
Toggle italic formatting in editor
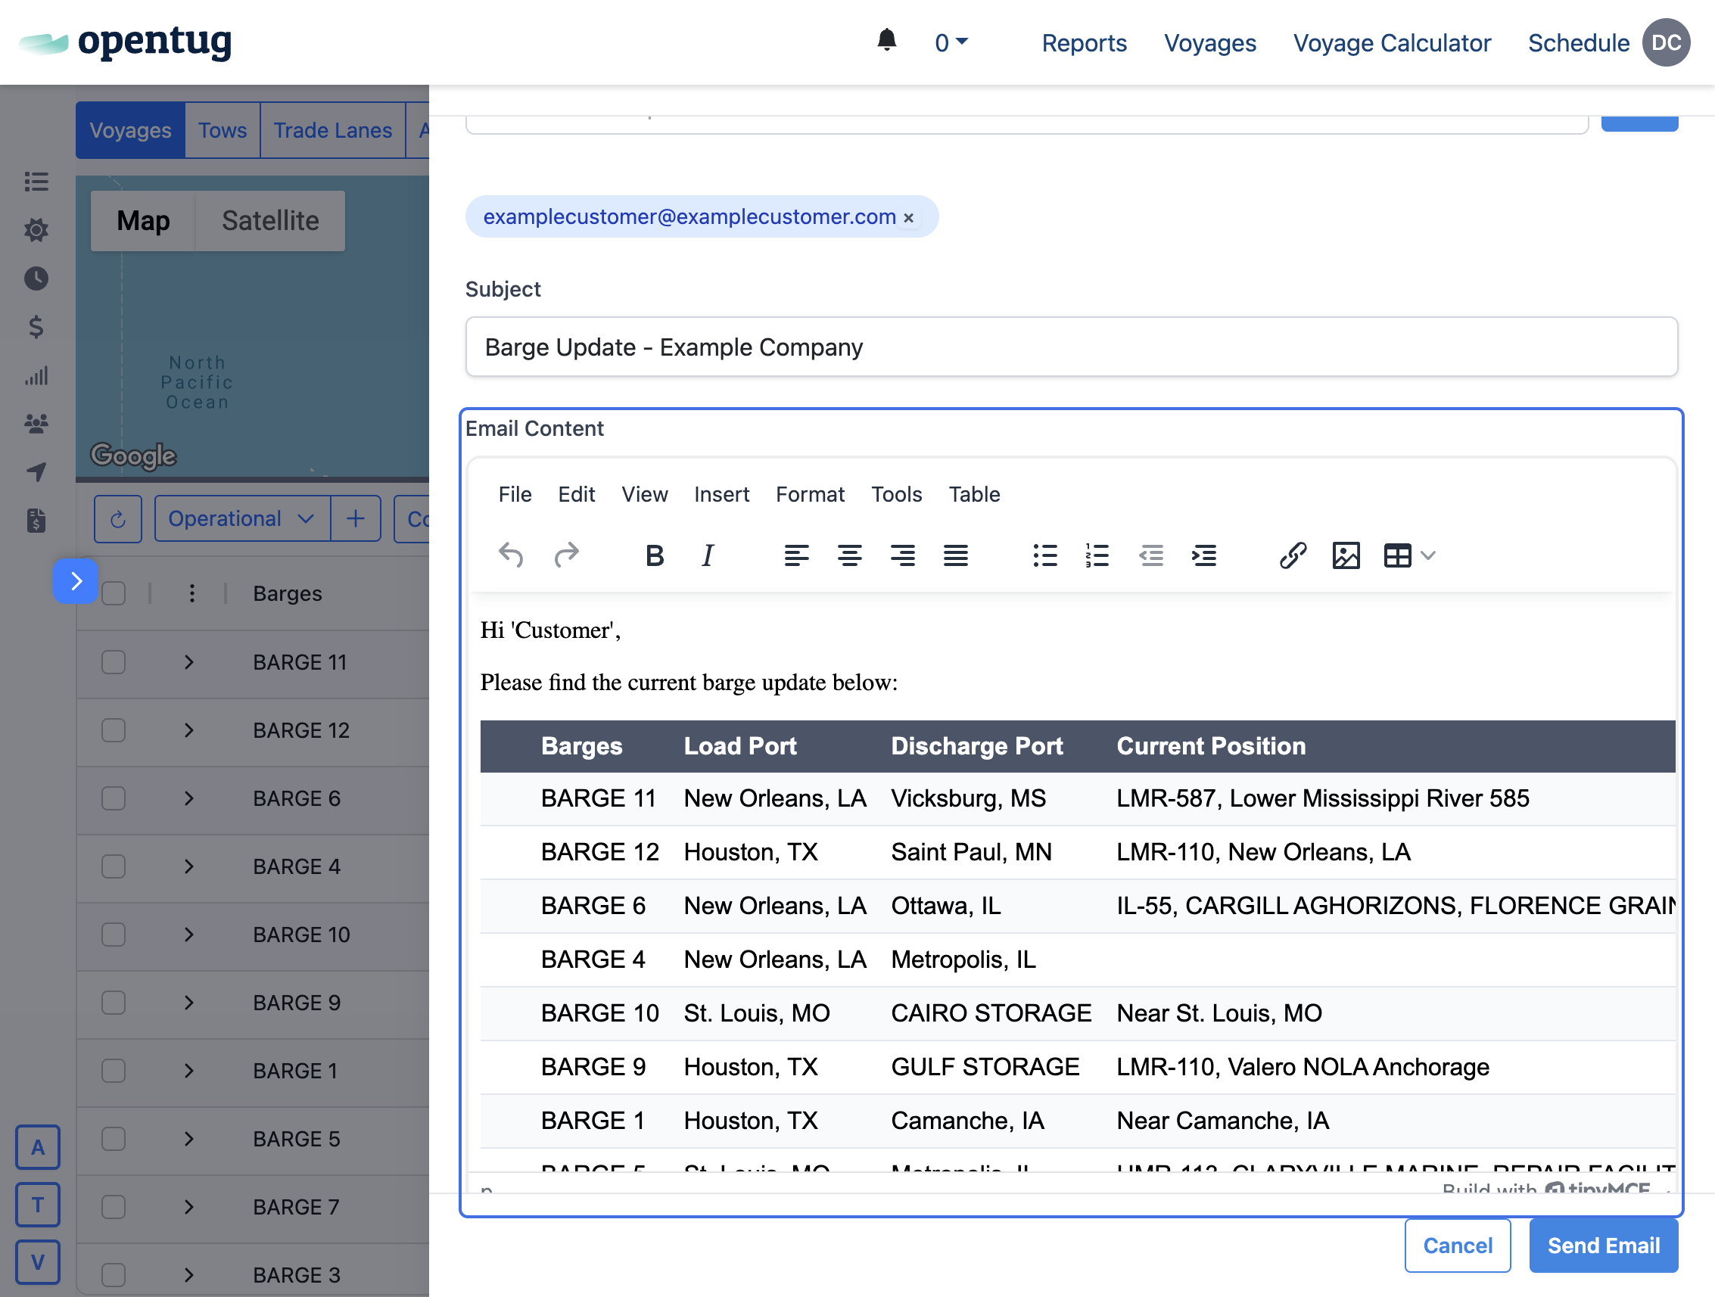click(707, 555)
